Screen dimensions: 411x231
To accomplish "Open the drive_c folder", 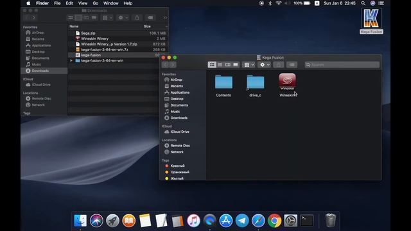I will pos(256,82).
